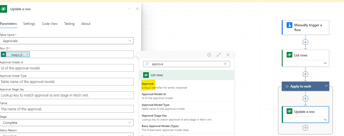Click the Row ID input field
344x136 pixels.
coord(67,54)
